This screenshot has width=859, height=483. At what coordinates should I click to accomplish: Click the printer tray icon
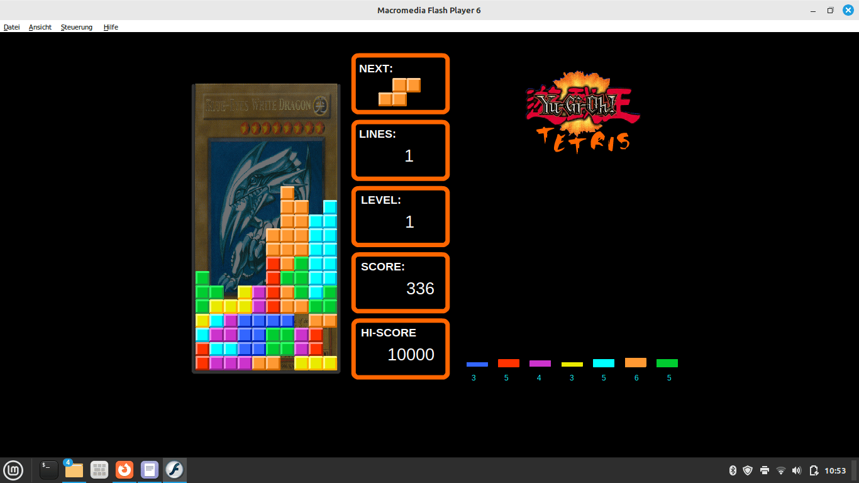pyautogui.click(x=765, y=470)
